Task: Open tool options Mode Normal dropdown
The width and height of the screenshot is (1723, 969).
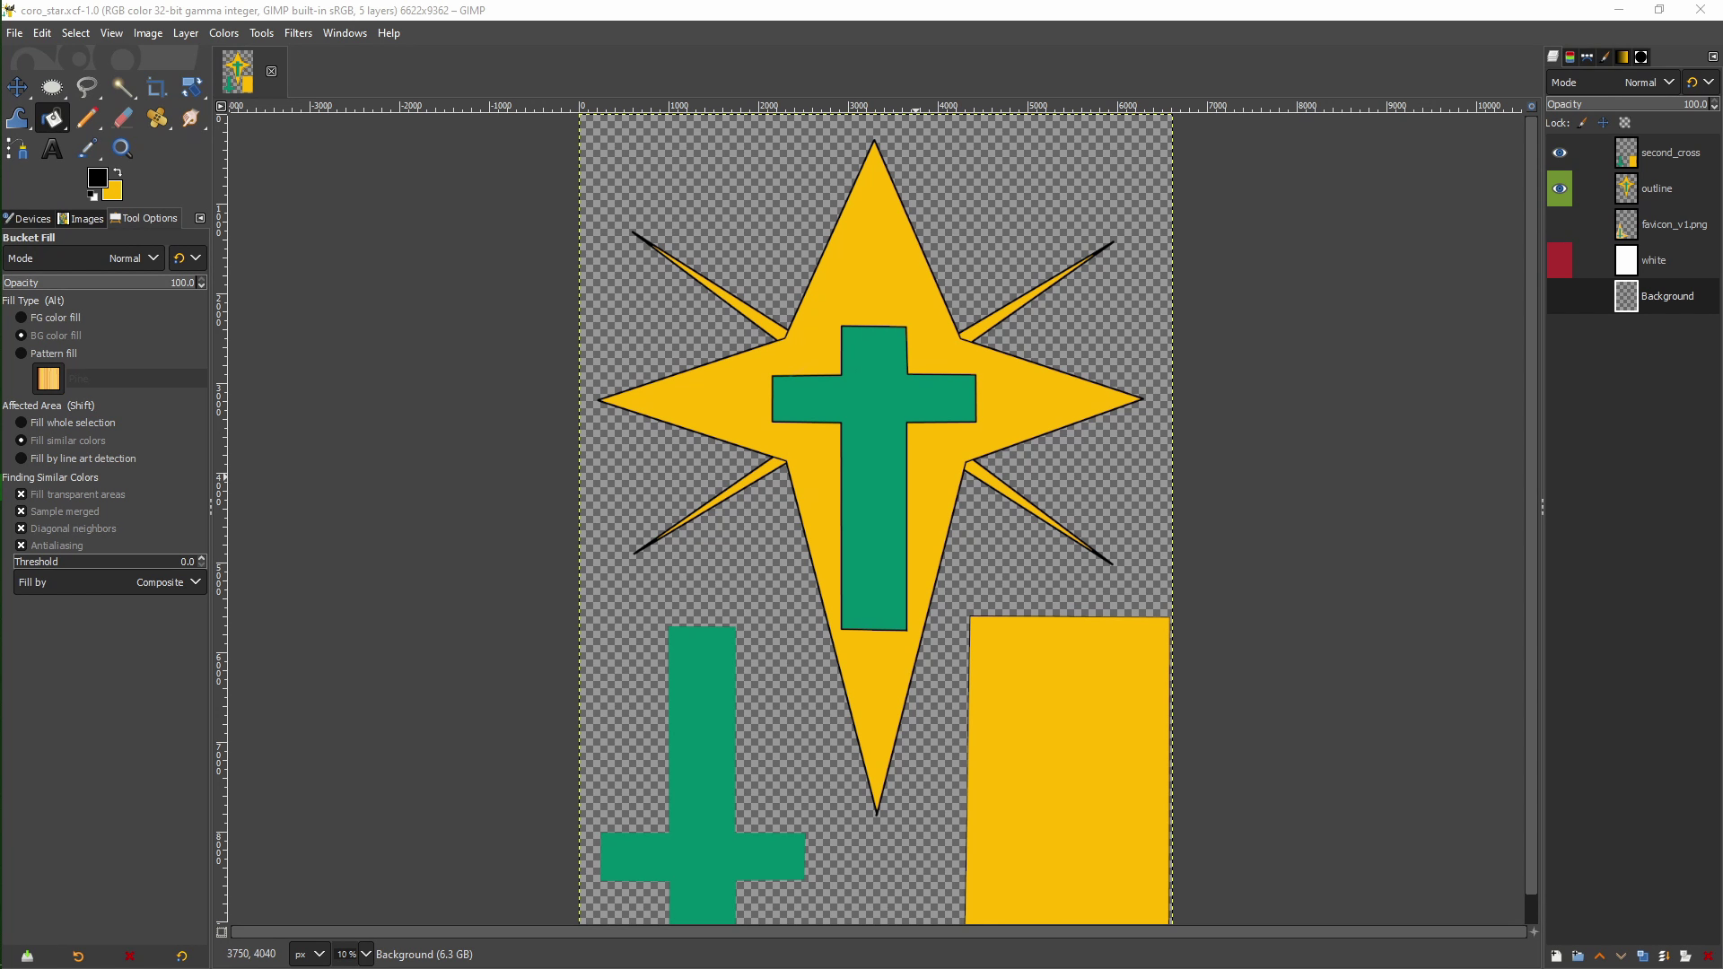Action: click(x=83, y=258)
